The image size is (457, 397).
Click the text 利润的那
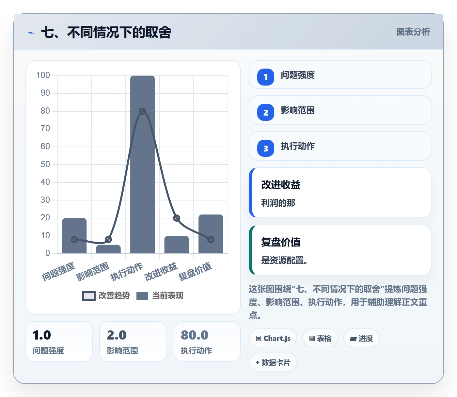click(x=278, y=203)
